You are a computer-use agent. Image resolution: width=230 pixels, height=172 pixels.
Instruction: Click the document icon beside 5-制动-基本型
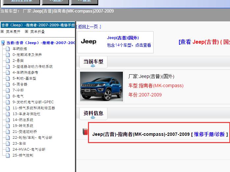click(x=8, y=79)
